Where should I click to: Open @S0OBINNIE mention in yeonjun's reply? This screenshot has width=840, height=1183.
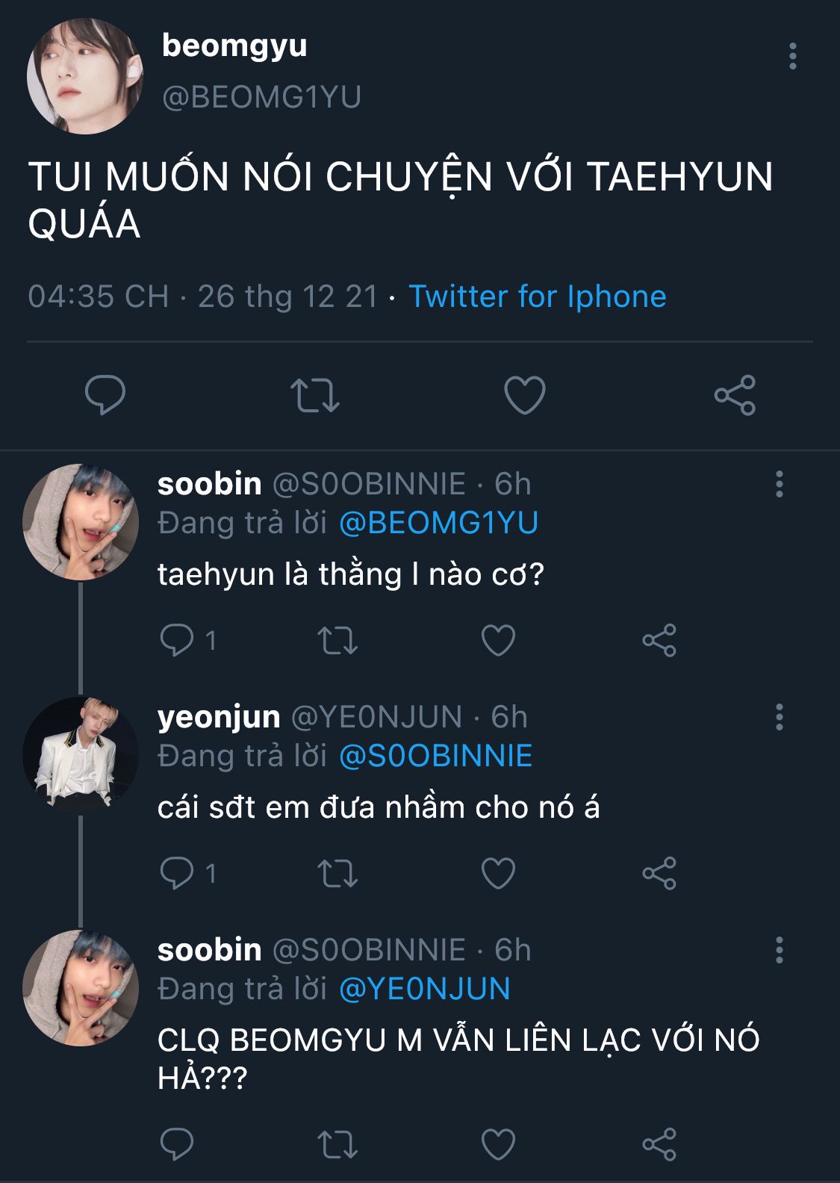pyautogui.click(x=435, y=756)
